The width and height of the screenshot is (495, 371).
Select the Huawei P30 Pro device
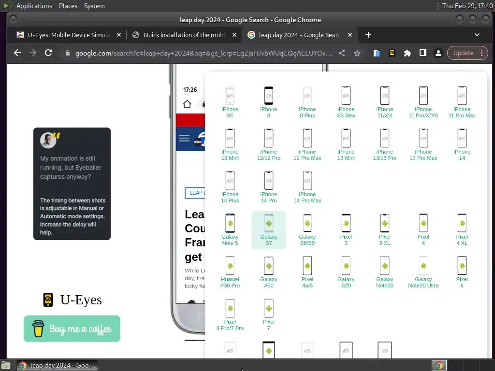point(230,272)
